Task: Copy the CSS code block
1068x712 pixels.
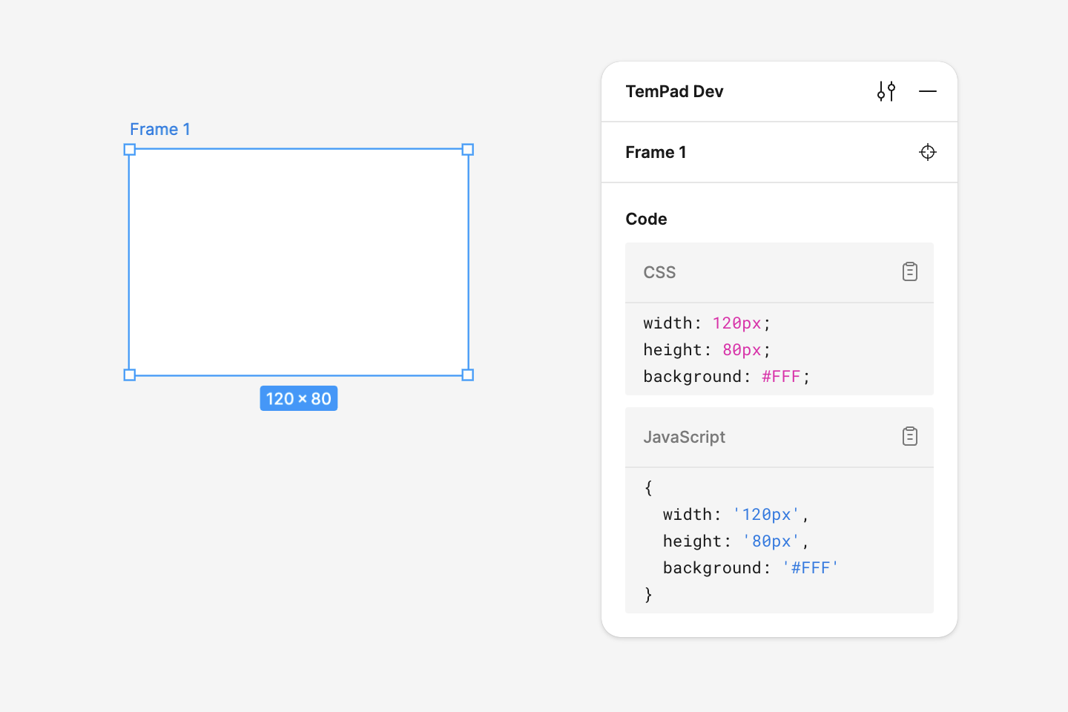Action: (x=910, y=271)
